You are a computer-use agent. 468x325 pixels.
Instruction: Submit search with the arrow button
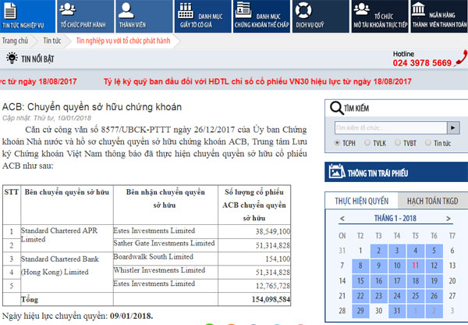(x=453, y=127)
